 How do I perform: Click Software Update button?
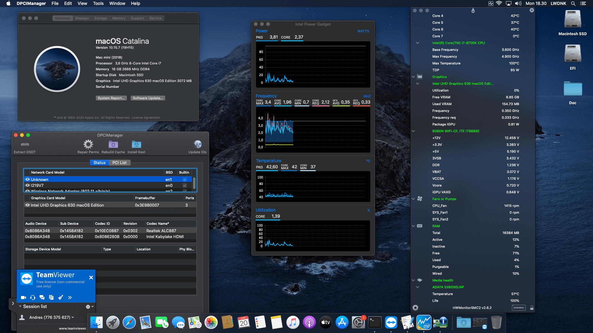(x=148, y=98)
